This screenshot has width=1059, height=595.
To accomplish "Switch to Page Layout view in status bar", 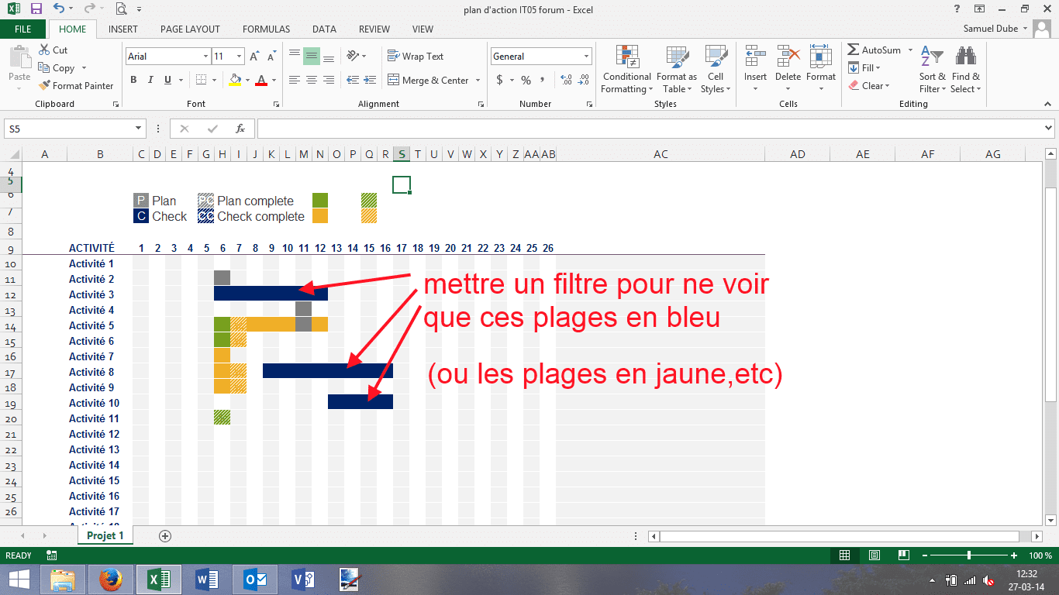I will click(x=874, y=555).
